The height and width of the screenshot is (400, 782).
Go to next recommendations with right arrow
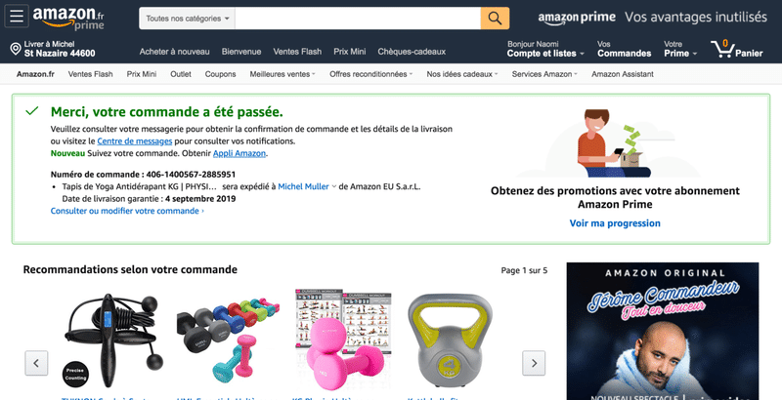point(534,363)
